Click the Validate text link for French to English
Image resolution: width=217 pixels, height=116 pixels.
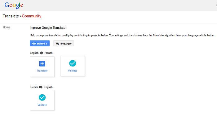pyautogui.click(x=42, y=105)
